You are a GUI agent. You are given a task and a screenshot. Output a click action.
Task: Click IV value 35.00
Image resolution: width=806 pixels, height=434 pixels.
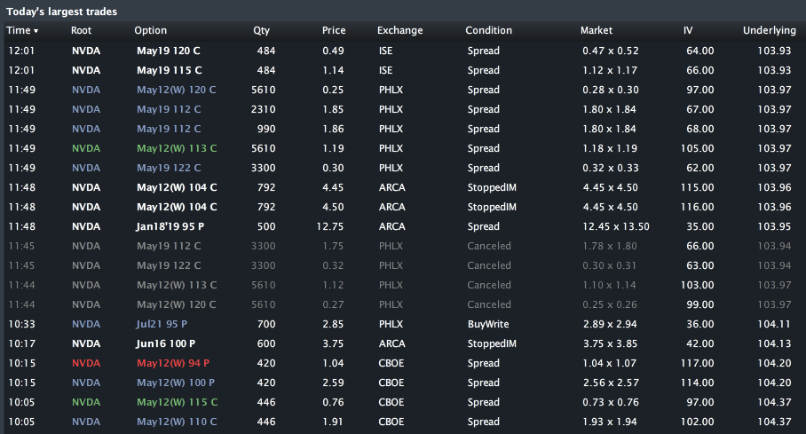tap(700, 227)
